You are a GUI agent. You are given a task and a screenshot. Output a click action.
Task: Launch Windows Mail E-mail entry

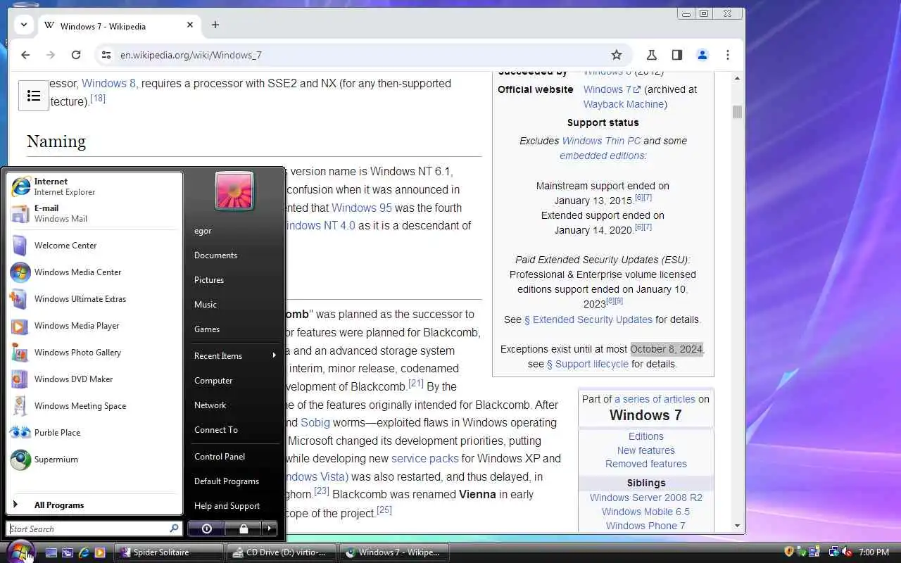pos(94,213)
